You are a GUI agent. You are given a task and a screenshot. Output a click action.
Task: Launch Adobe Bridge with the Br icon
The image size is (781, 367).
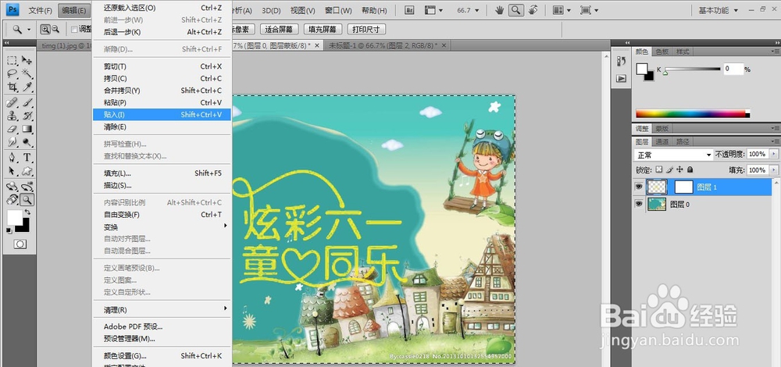pyautogui.click(x=409, y=10)
